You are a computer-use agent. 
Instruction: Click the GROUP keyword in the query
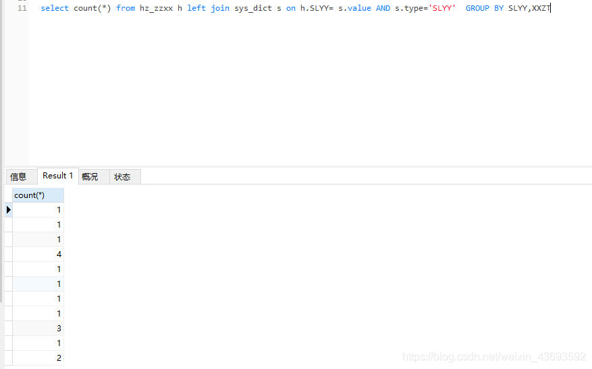[x=477, y=8]
